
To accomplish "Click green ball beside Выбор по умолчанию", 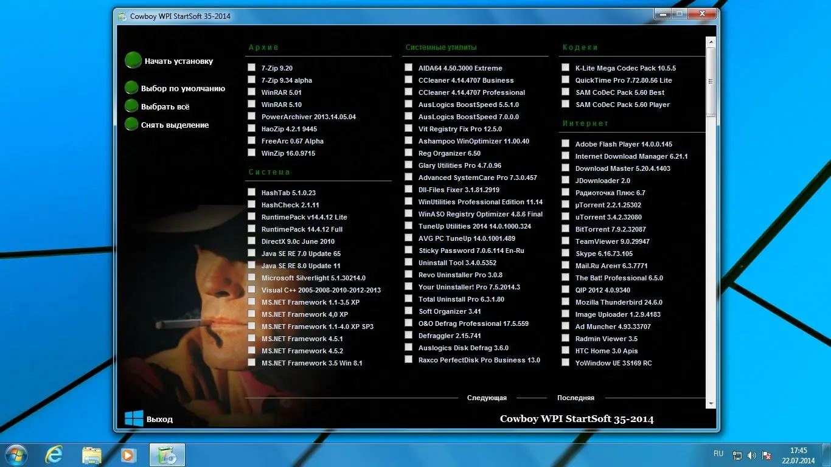I will [x=131, y=88].
